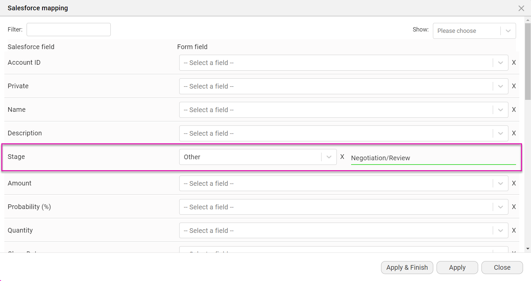Clear the Private field mapping
This screenshot has height=281, width=531.
(514, 86)
